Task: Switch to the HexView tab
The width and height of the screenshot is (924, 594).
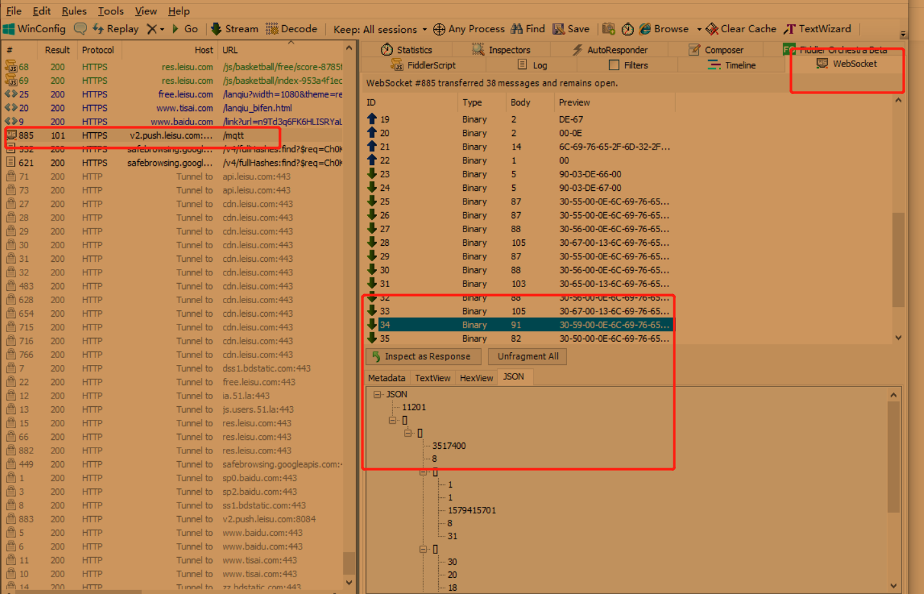Action: tap(476, 378)
